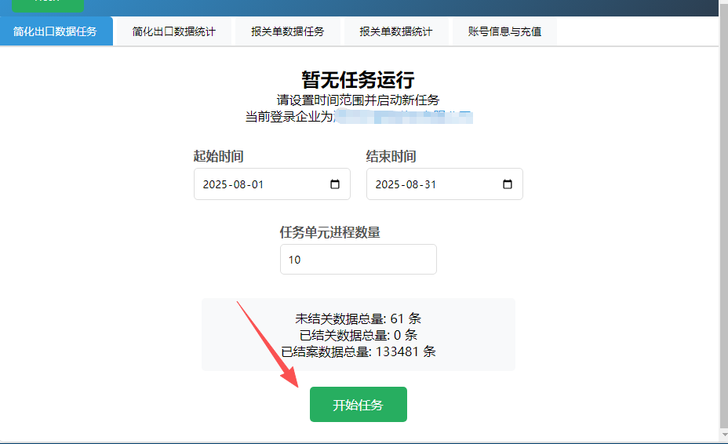728x444 pixels.
Task: Open the 起始时间 calendar picker icon
Action: [x=335, y=184]
